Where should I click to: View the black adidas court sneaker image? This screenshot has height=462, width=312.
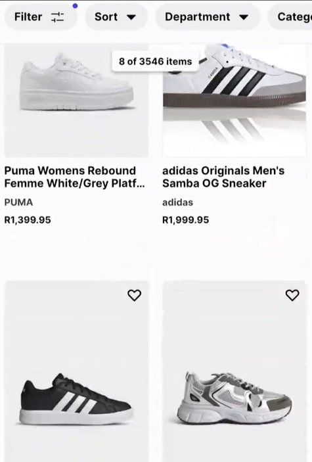77,371
